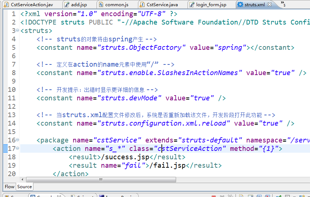This screenshot has width=310, height=197.
Task: Click the version value "1.0"
Action: pos(87,14)
